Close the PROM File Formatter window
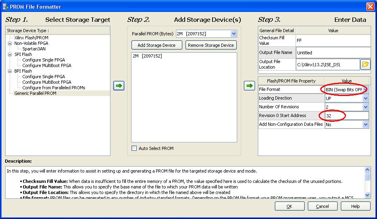377x219 pixels. pyautogui.click(x=370, y=6)
